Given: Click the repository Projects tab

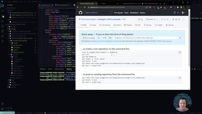Looking at the screenshot, I should click(x=128, y=25).
